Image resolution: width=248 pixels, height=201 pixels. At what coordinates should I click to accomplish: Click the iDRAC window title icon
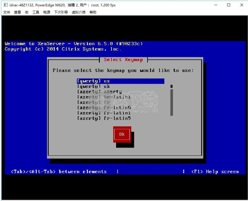point(6,5)
